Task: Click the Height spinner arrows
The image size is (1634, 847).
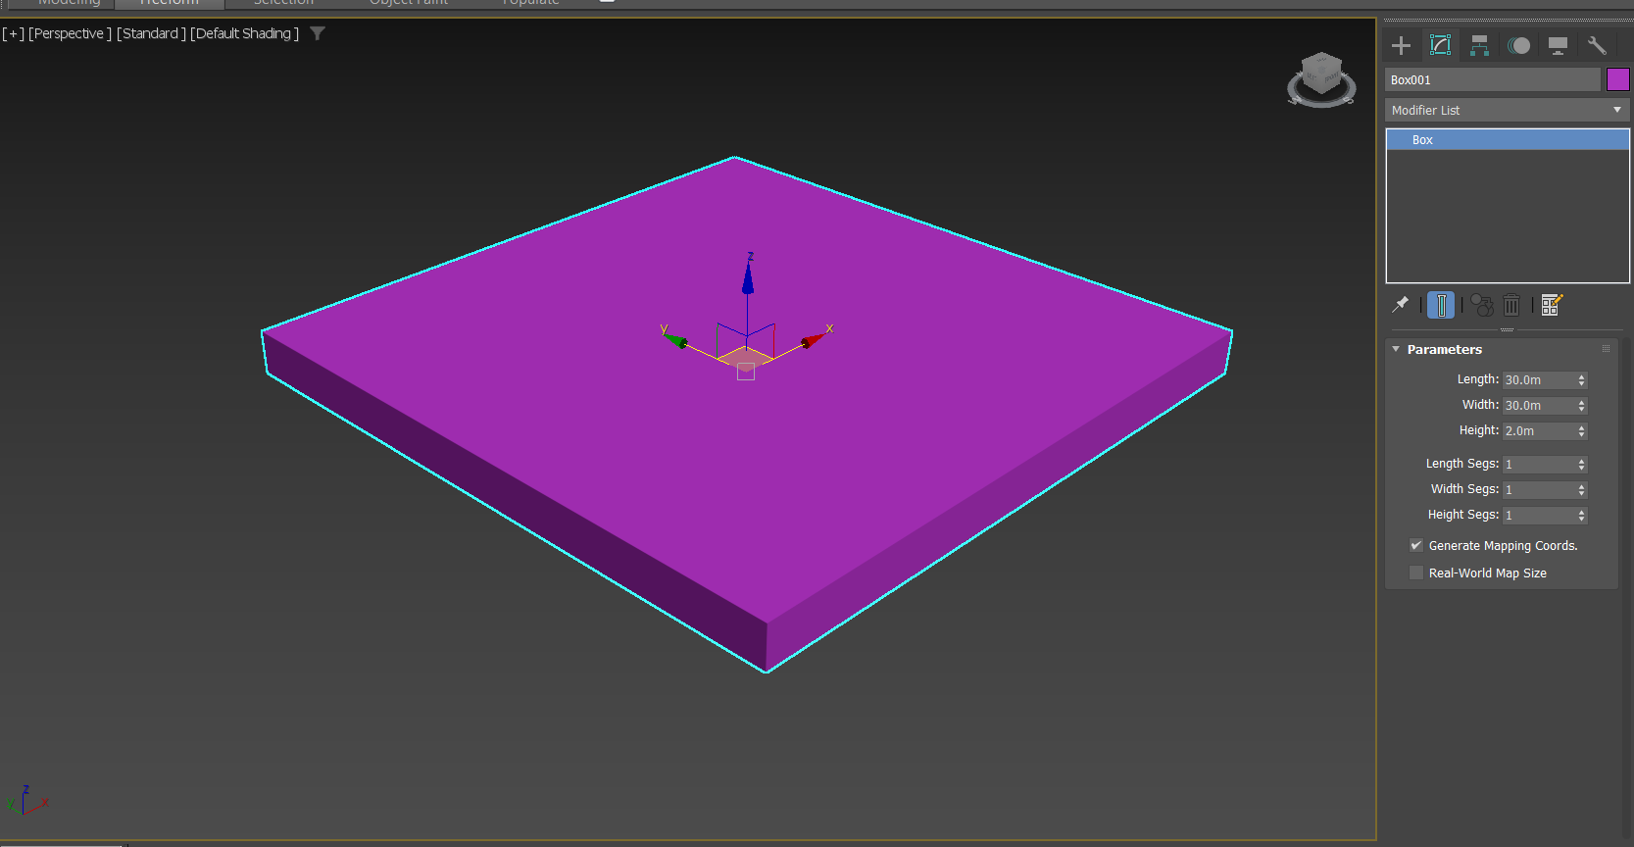Action: tap(1581, 430)
